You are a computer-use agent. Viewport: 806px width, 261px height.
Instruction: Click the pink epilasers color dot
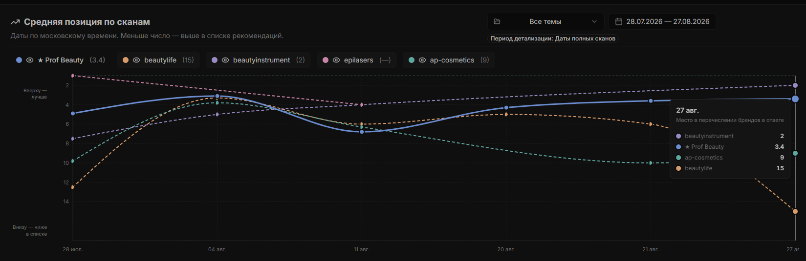coord(326,60)
